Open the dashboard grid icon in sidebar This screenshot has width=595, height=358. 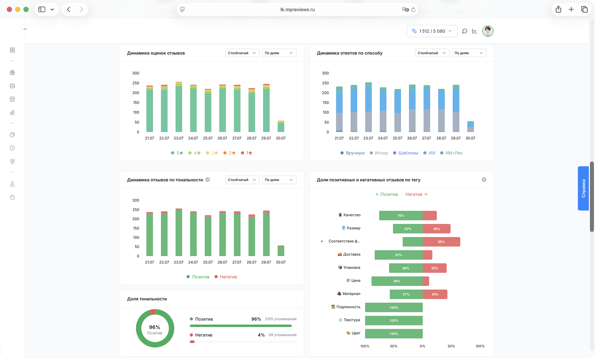pos(12,50)
